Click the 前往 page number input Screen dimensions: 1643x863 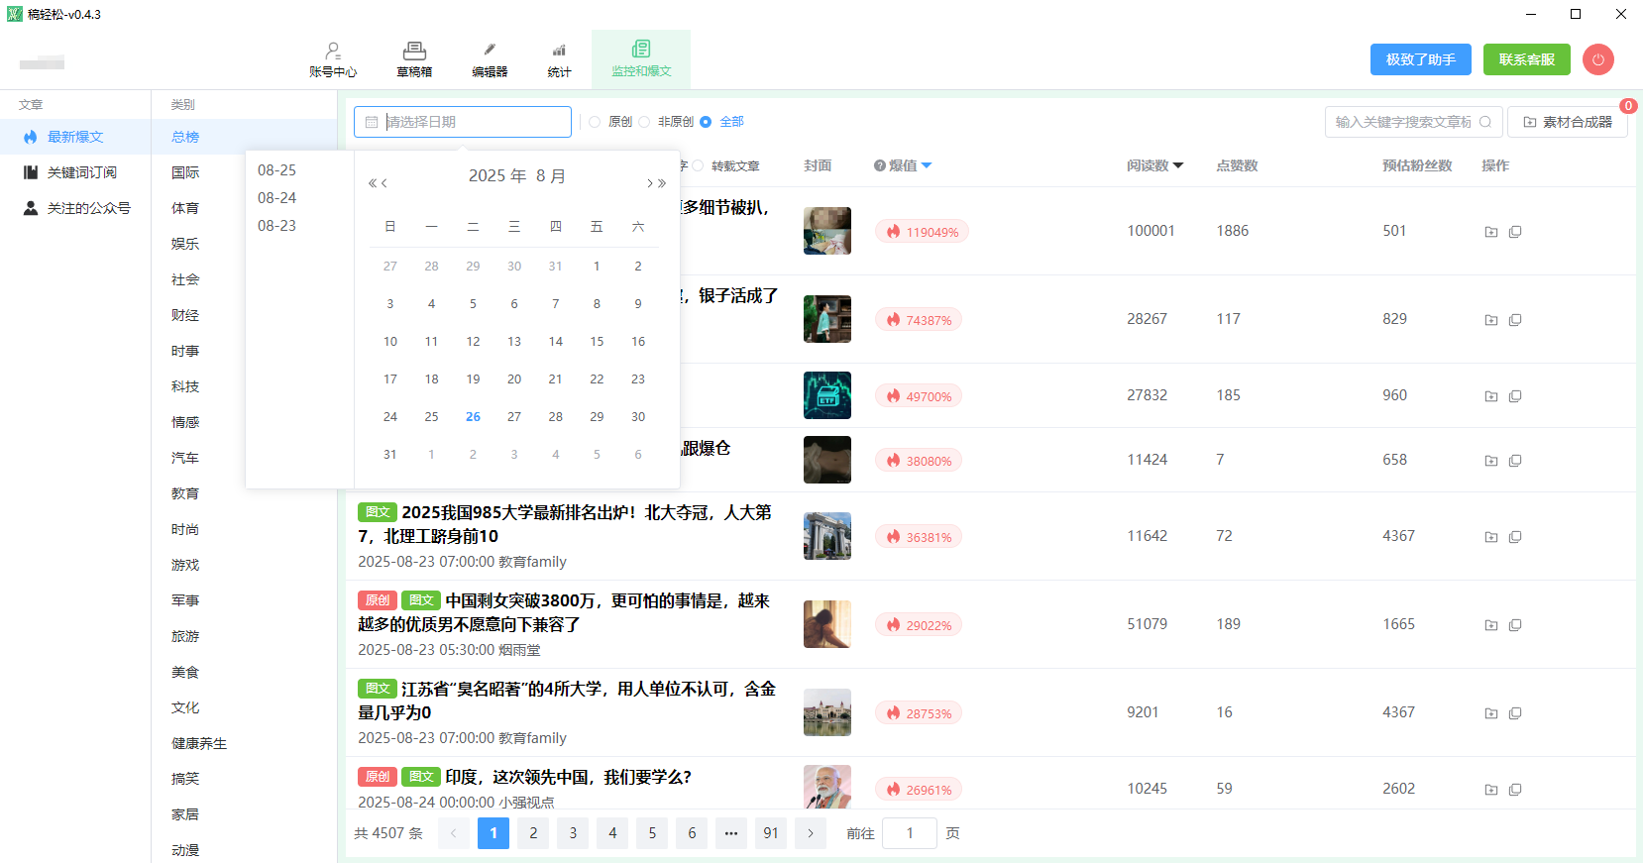click(910, 833)
